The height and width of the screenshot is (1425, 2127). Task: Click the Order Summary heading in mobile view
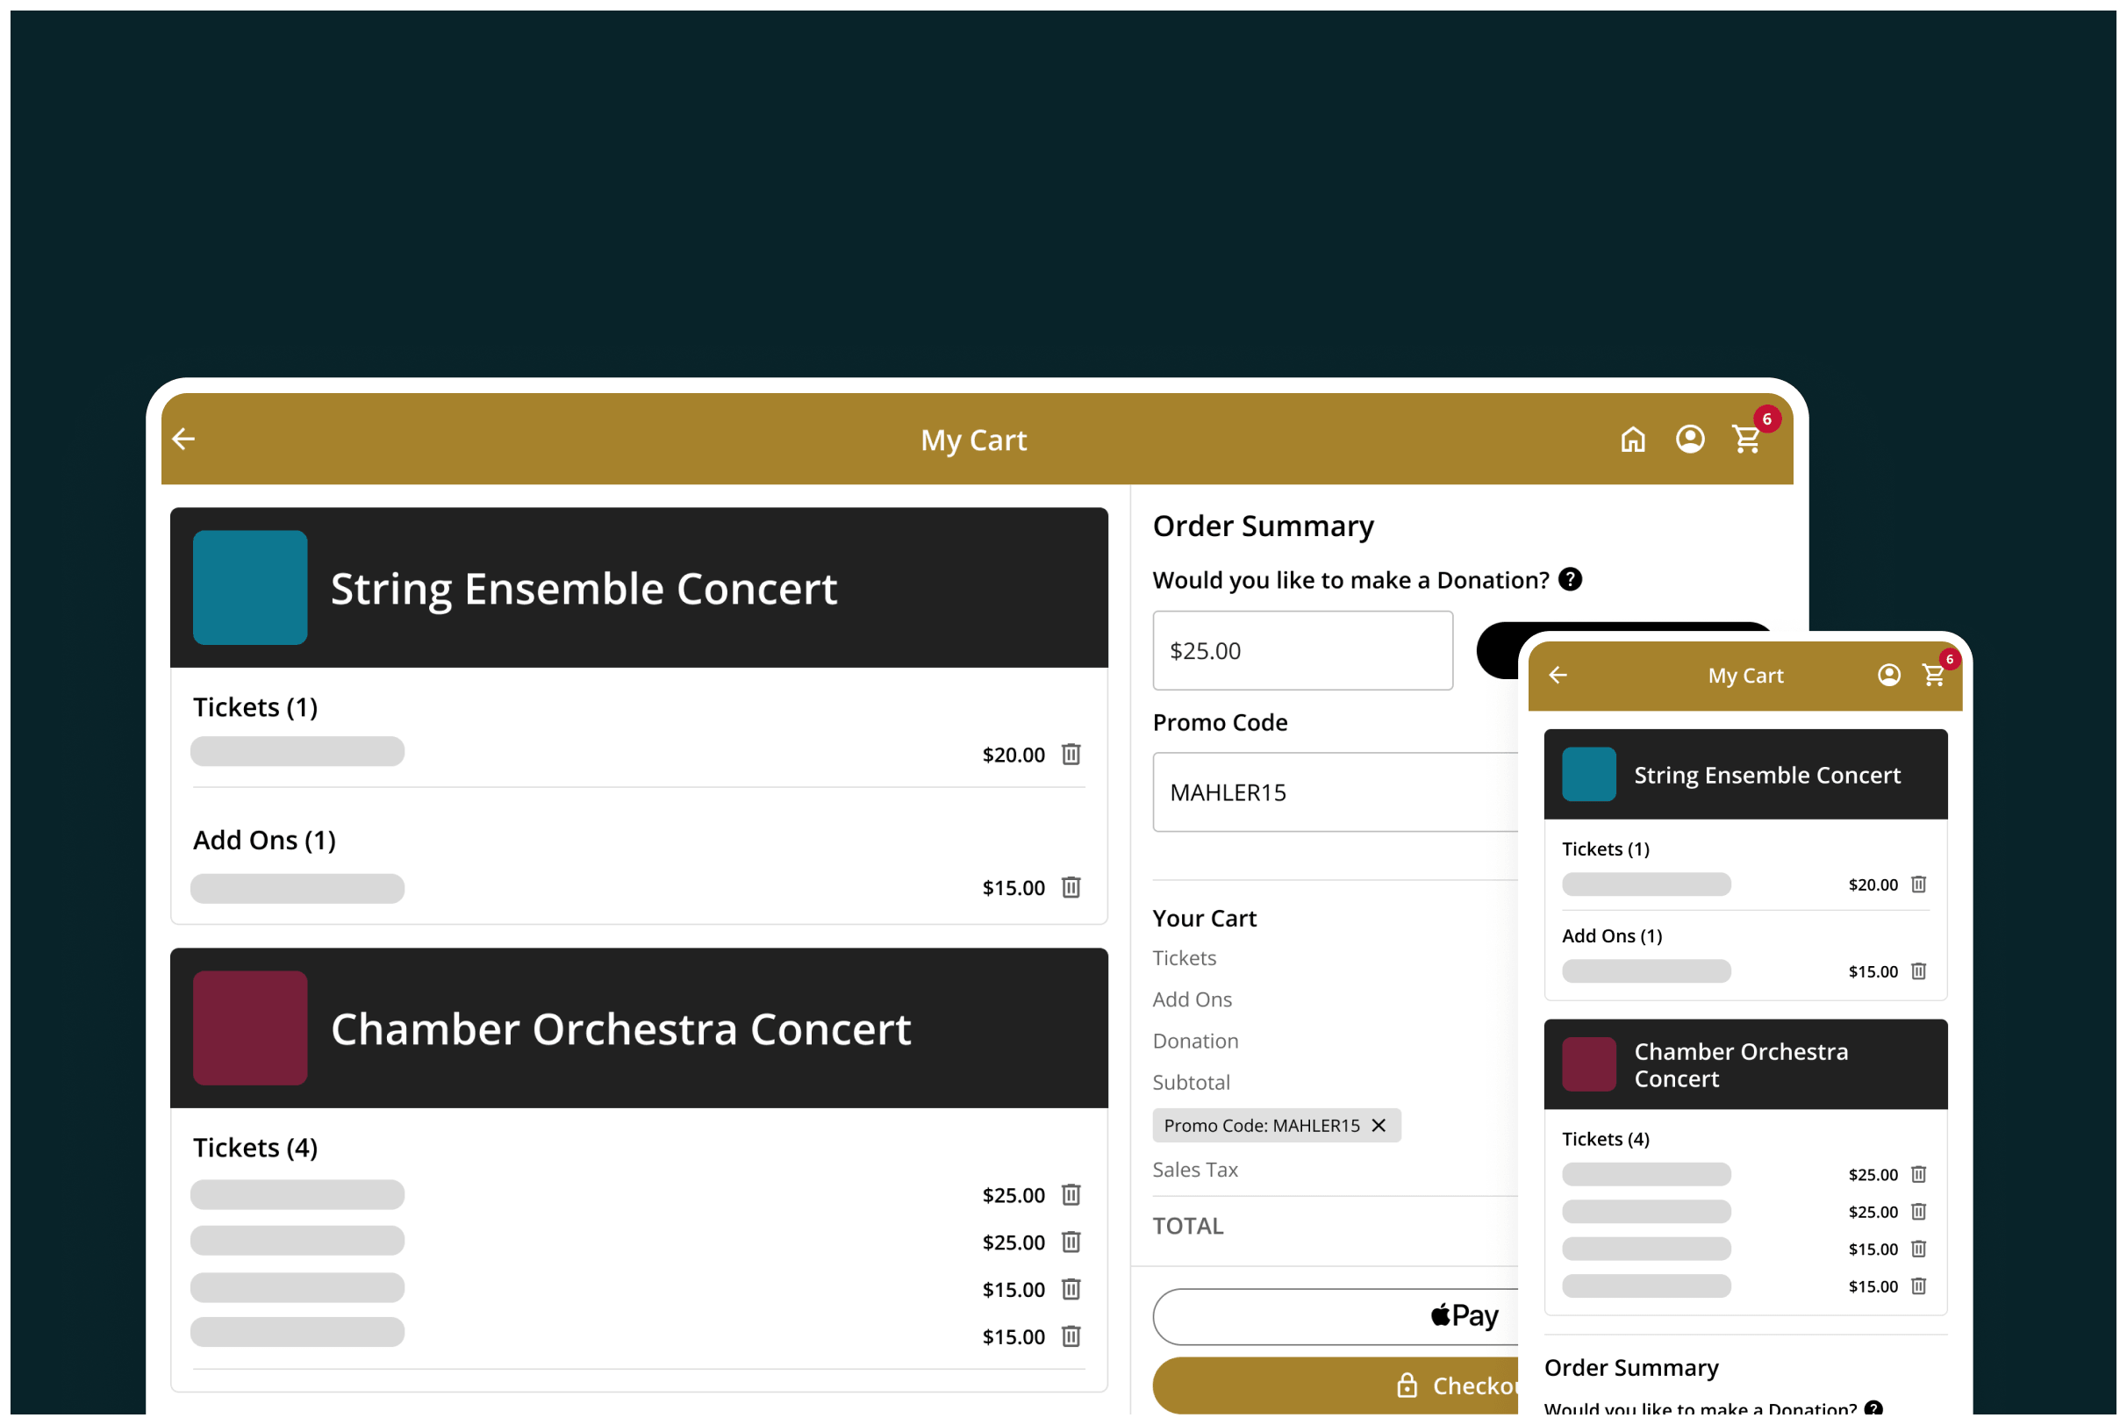coord(1631,1367)
